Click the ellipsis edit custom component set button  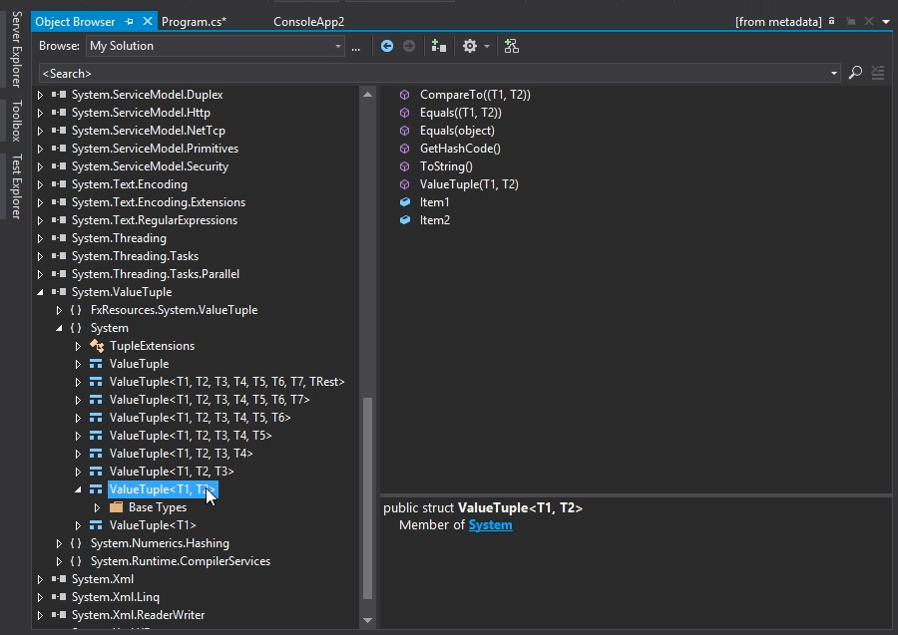pos(355,46)
